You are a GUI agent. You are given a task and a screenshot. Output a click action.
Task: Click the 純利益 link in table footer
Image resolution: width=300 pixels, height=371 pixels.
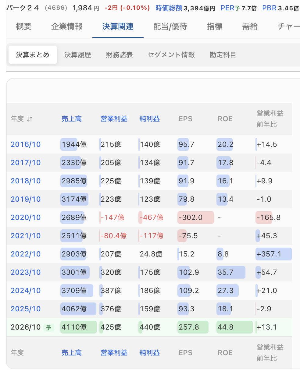[150, 353]
